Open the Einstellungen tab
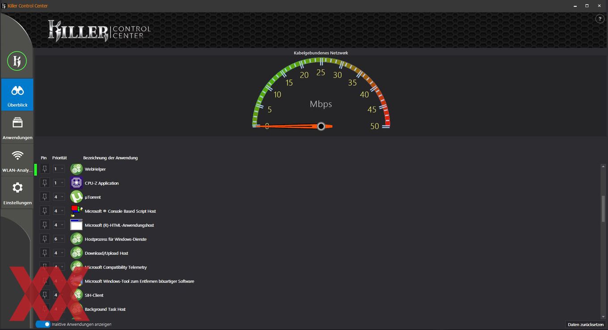 coord(17,192)
